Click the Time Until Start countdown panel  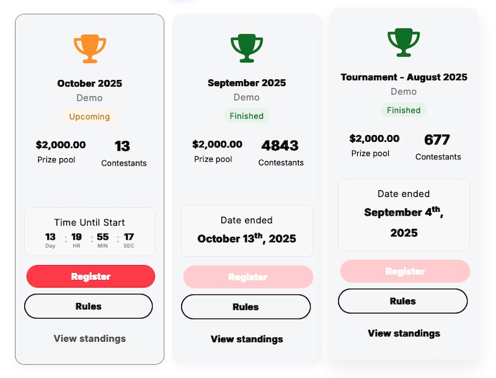pyautogui.click(x=89, y=231)
